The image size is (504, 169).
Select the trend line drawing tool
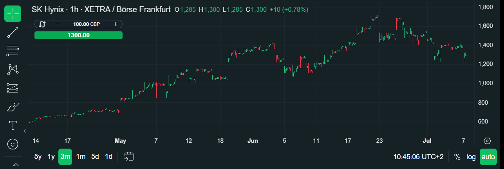(x=13, y=32)
